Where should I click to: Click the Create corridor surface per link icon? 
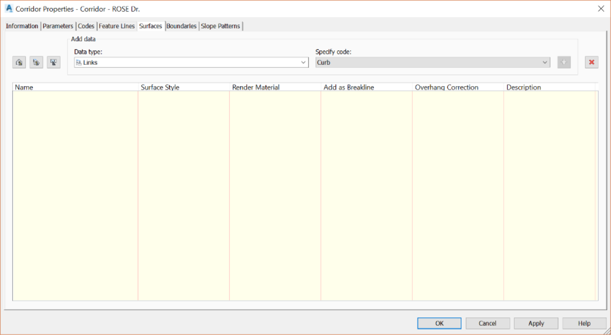[37, 62]
